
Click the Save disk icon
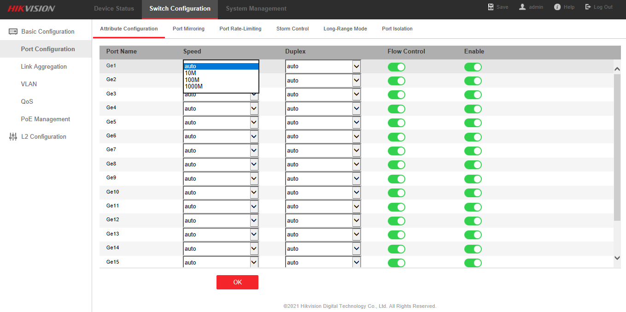point(491,7)
